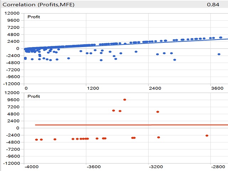Click the 2400 x-axis label of upper chart
This screenshot has height=171, width=228.
[x=149, y=88]
